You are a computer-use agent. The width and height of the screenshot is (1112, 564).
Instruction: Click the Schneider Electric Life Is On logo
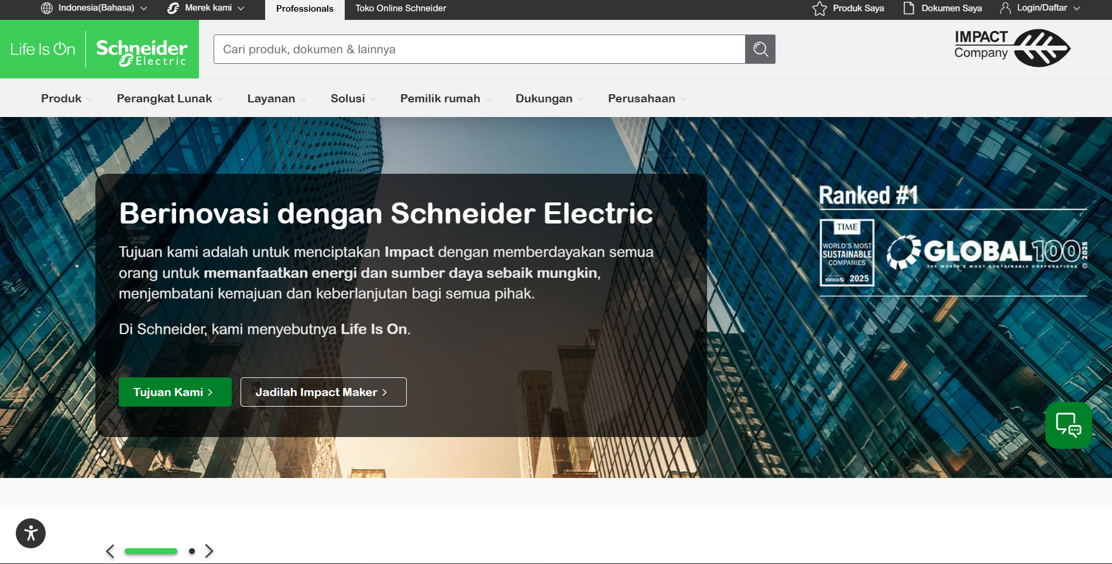(99, 49)
